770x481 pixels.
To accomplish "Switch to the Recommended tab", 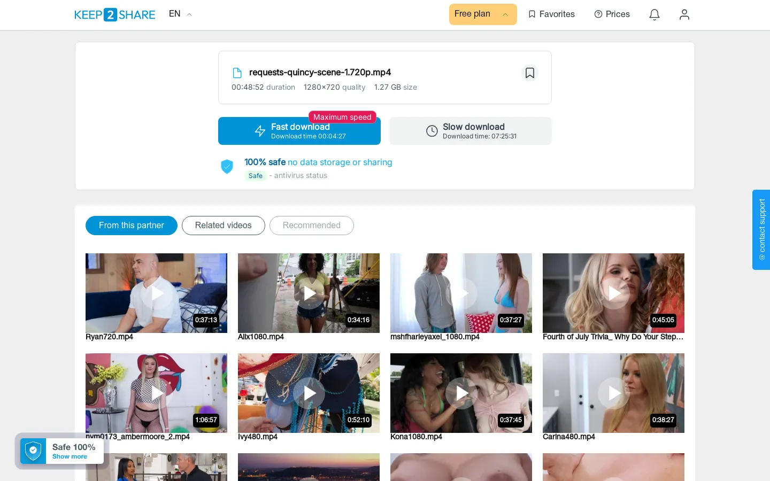I will 312,226.
